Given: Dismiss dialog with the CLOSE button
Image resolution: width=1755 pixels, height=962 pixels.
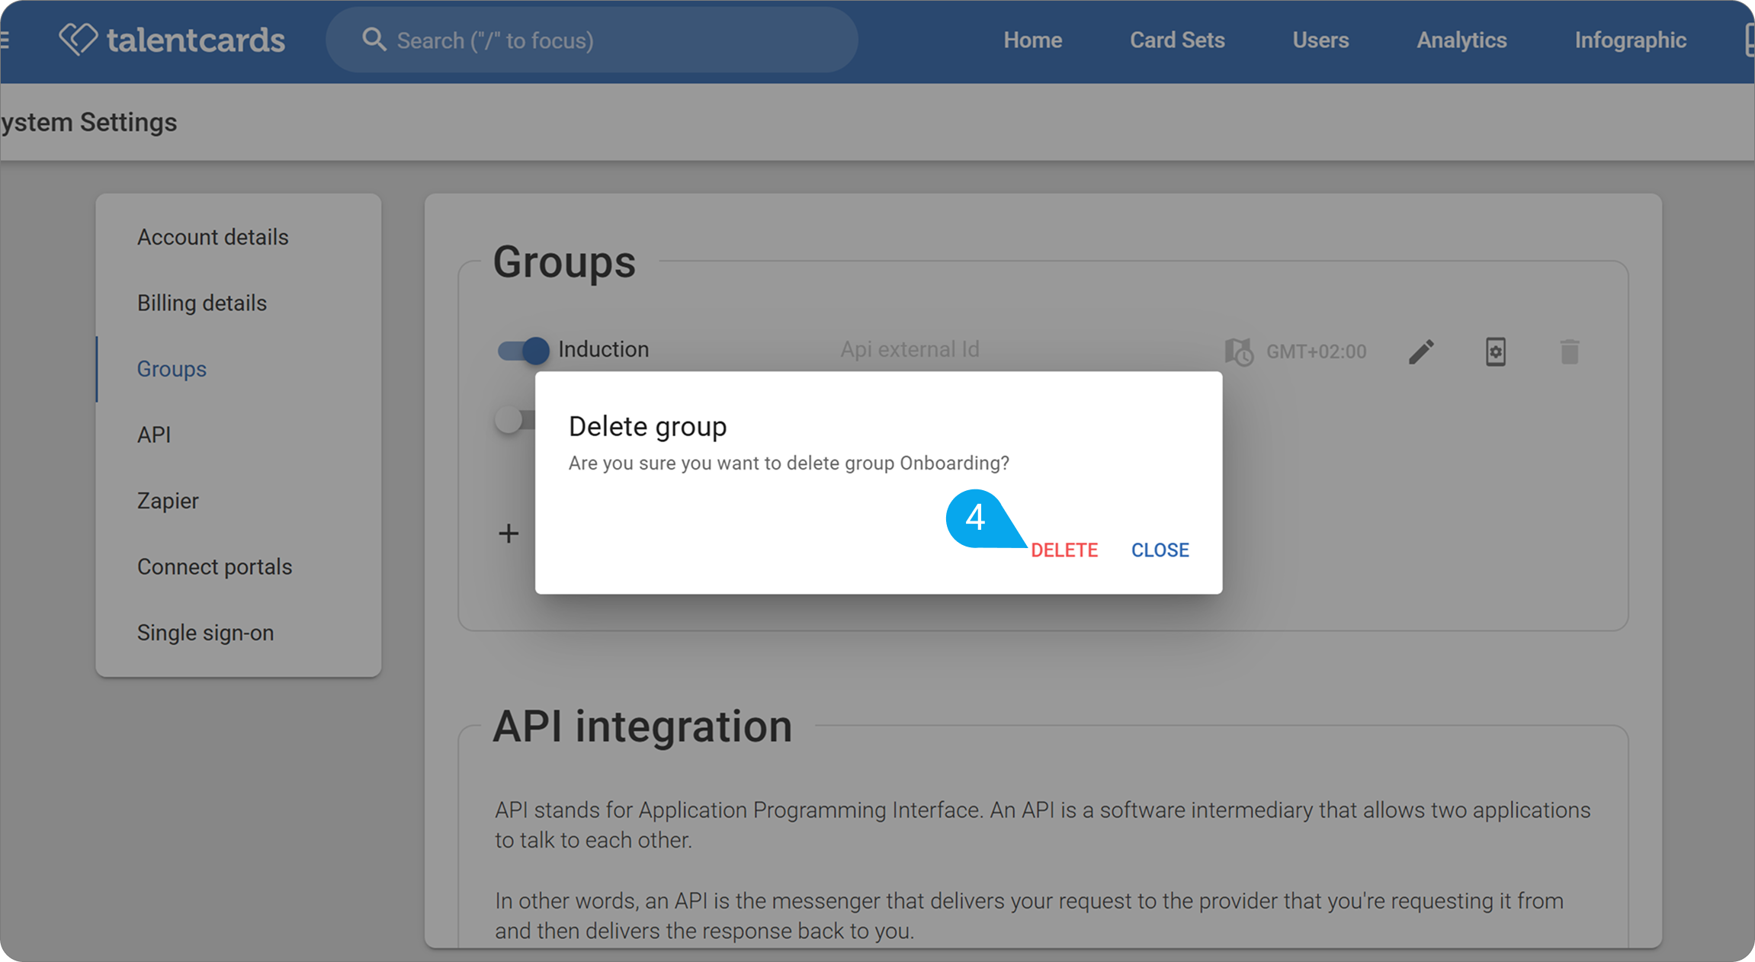Looking at the screenshot, I should tap(1160, 550).
